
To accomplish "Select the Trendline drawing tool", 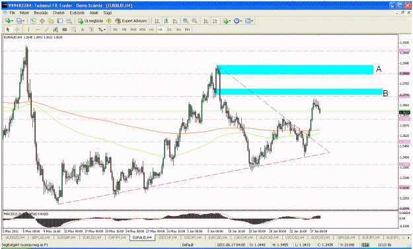I will tap(47, 30).
